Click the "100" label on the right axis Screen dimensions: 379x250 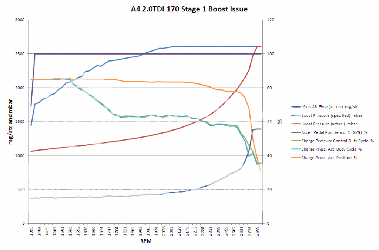point(271,54)
